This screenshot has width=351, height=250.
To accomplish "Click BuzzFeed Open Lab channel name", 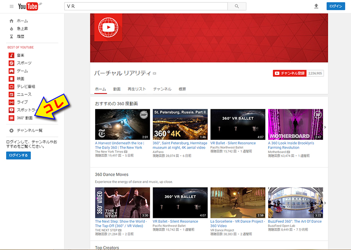I will [x=281, y=225].
